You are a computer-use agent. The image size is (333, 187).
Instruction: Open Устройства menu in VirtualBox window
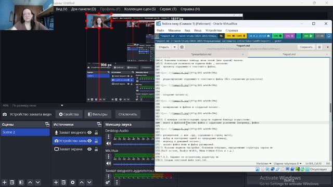[213, 30]
